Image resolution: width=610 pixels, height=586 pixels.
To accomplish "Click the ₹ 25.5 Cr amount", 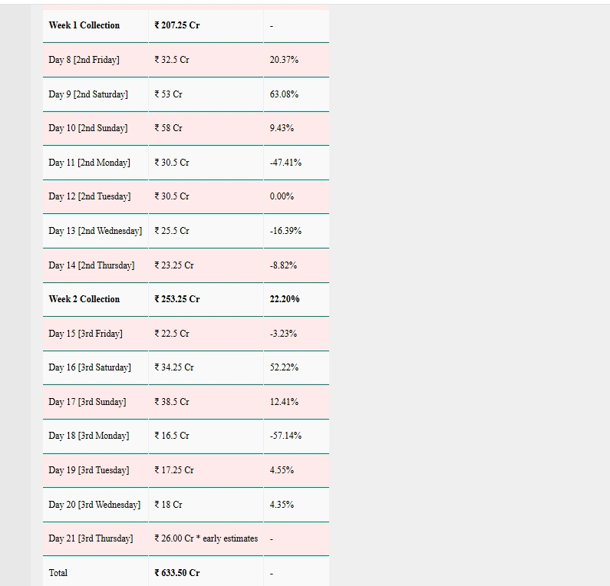I will 172,231.
